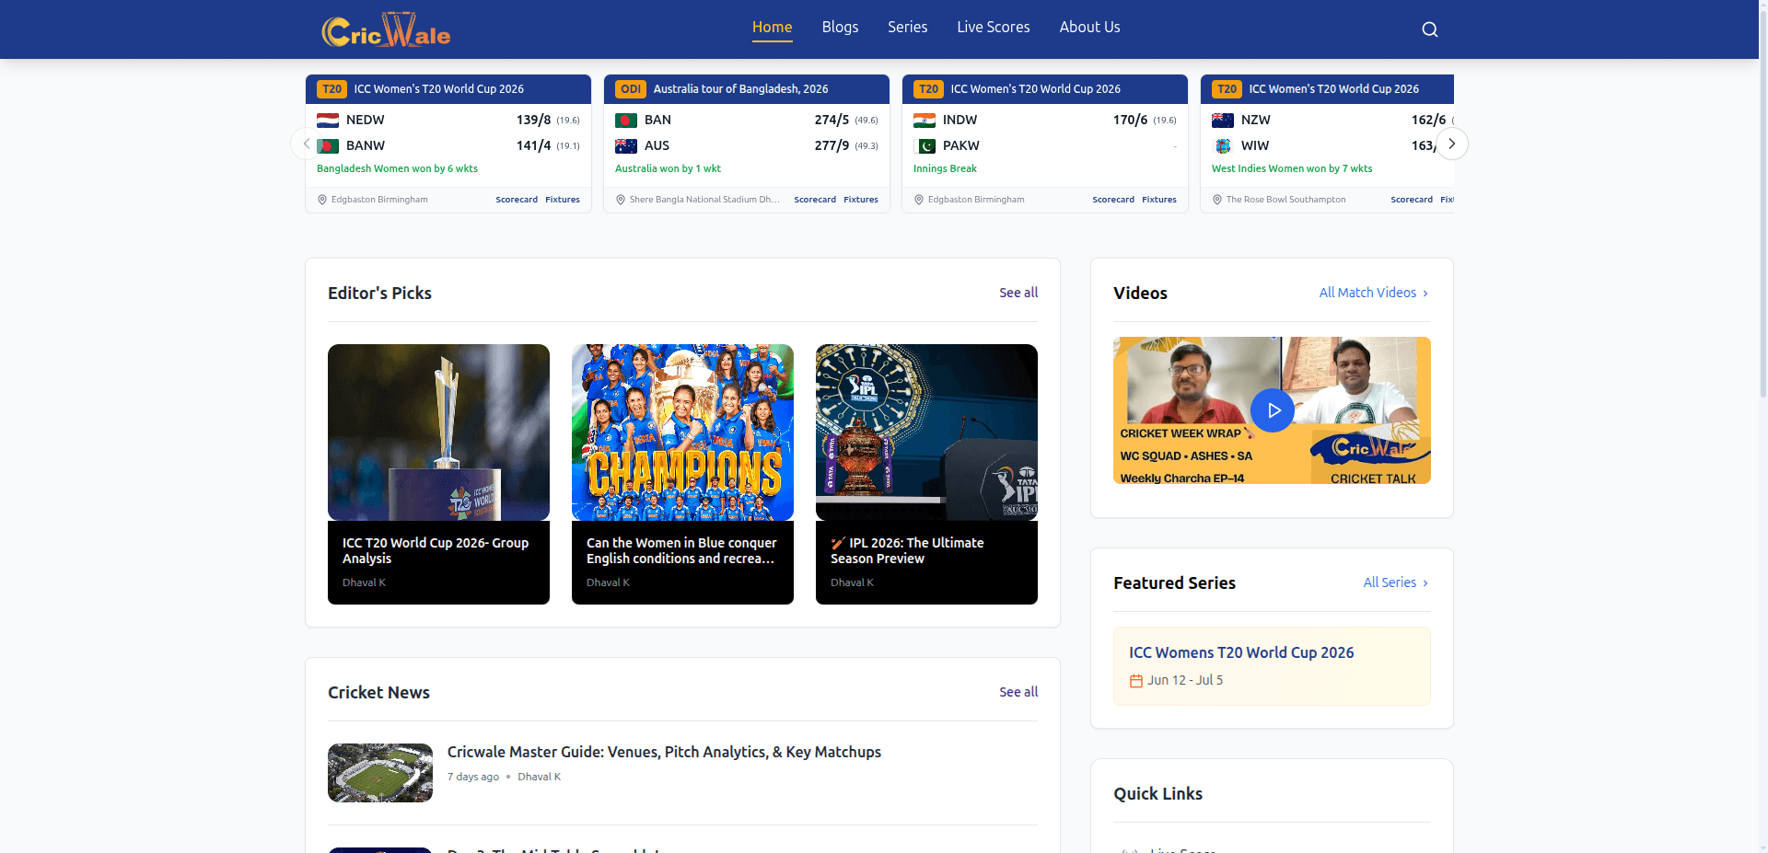This screenshot has width=1768, height=853.
Task: Click 'Australia won by 1 wkt' result
Action: (x=668, y=169)
